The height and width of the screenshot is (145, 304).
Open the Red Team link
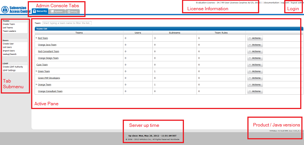point(43,38)
